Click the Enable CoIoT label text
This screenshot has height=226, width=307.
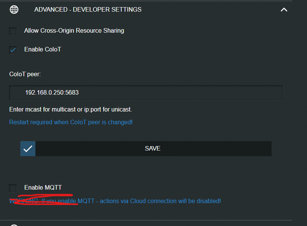(x=43, y=49)
